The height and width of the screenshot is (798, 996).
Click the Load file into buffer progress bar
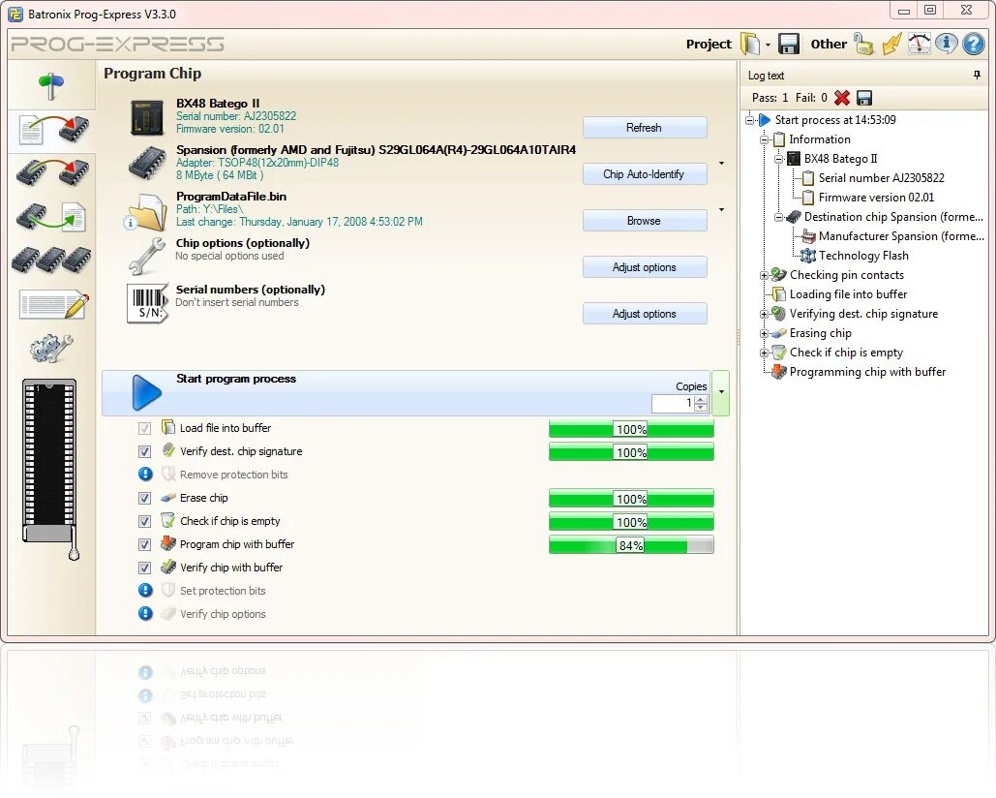click(631, 429)
